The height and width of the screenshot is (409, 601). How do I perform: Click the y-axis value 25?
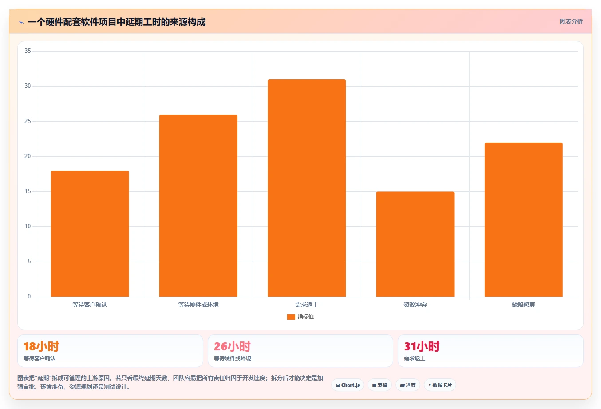tap(28, 121)
